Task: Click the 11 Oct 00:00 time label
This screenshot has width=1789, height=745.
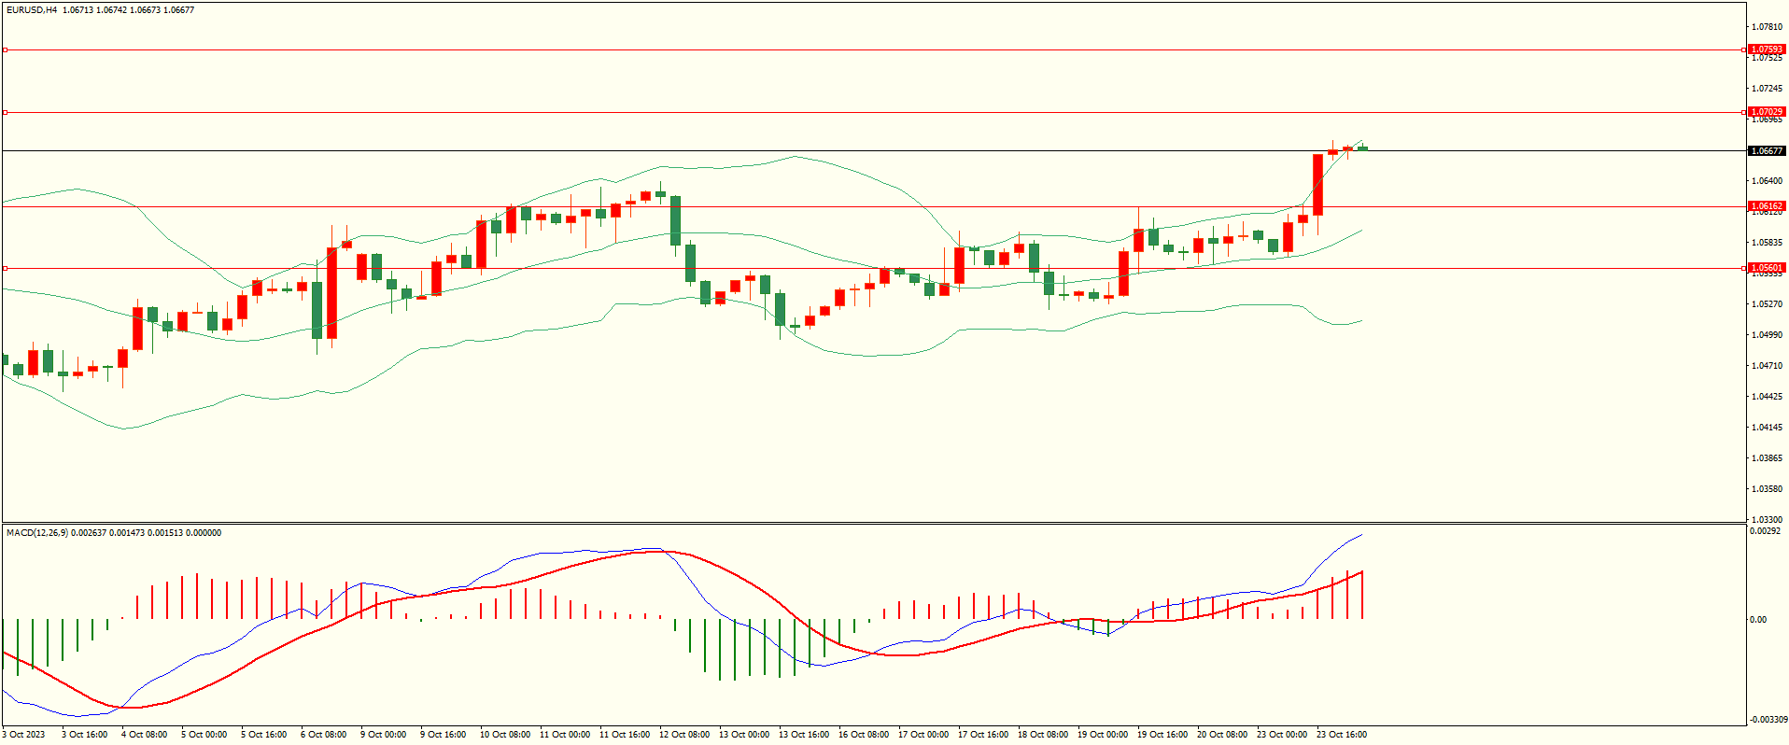Action: click(565, 735)
